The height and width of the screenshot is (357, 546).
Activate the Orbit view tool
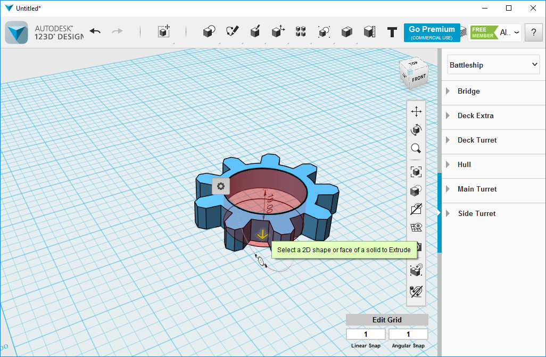[x=416, y=129]
